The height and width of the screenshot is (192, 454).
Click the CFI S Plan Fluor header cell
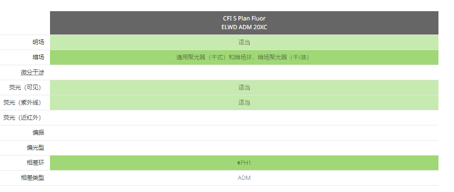point(244,23)
